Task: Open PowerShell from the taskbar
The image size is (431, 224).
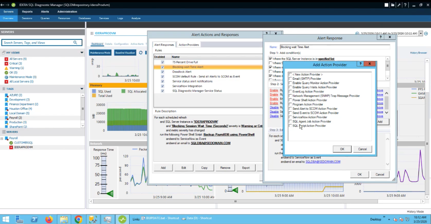Action: pos(34,219)
